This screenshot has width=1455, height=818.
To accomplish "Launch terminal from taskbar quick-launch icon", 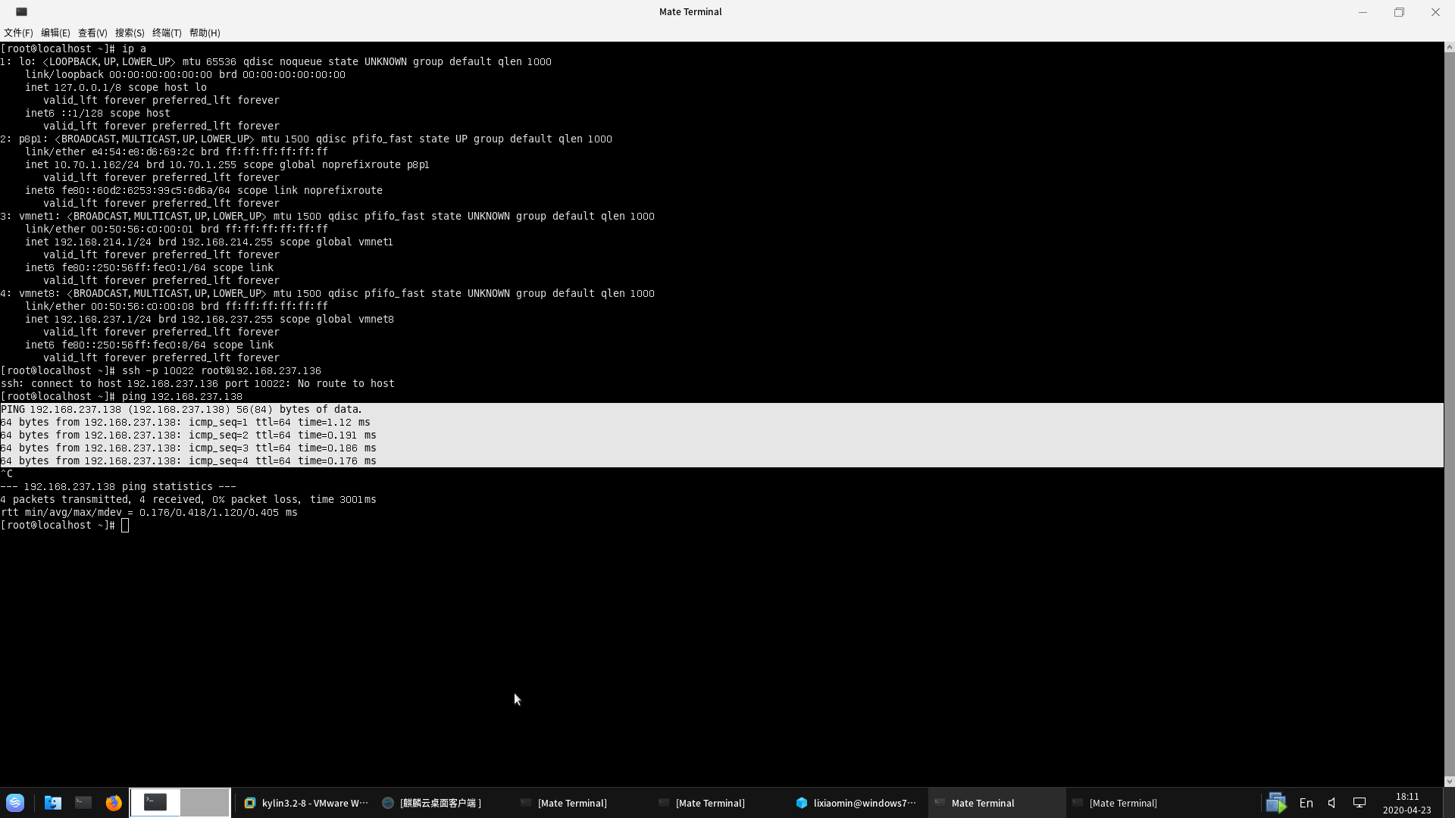I will coord(83,802).
